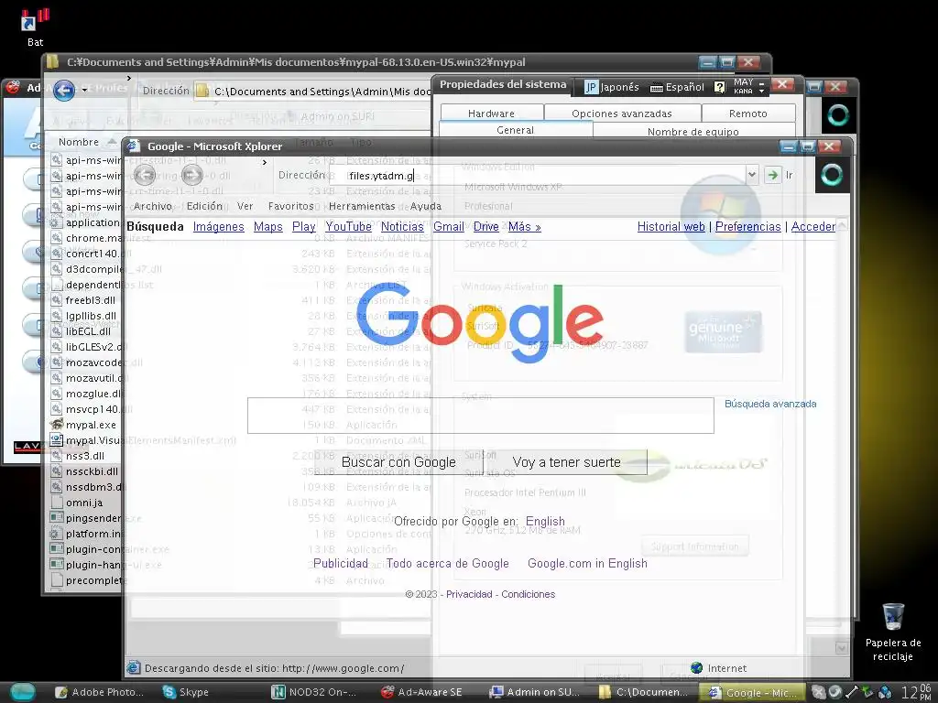Click the Búsqueda avanzada link
938x703 pixels.
[770, 404]
